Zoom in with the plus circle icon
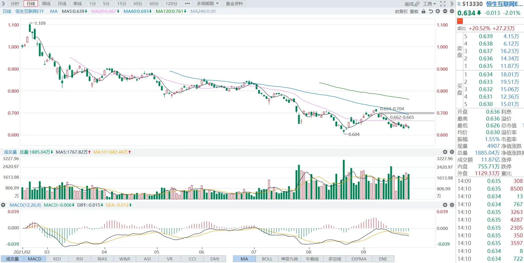This screenshot has width=524, height=263. (438, 11)
